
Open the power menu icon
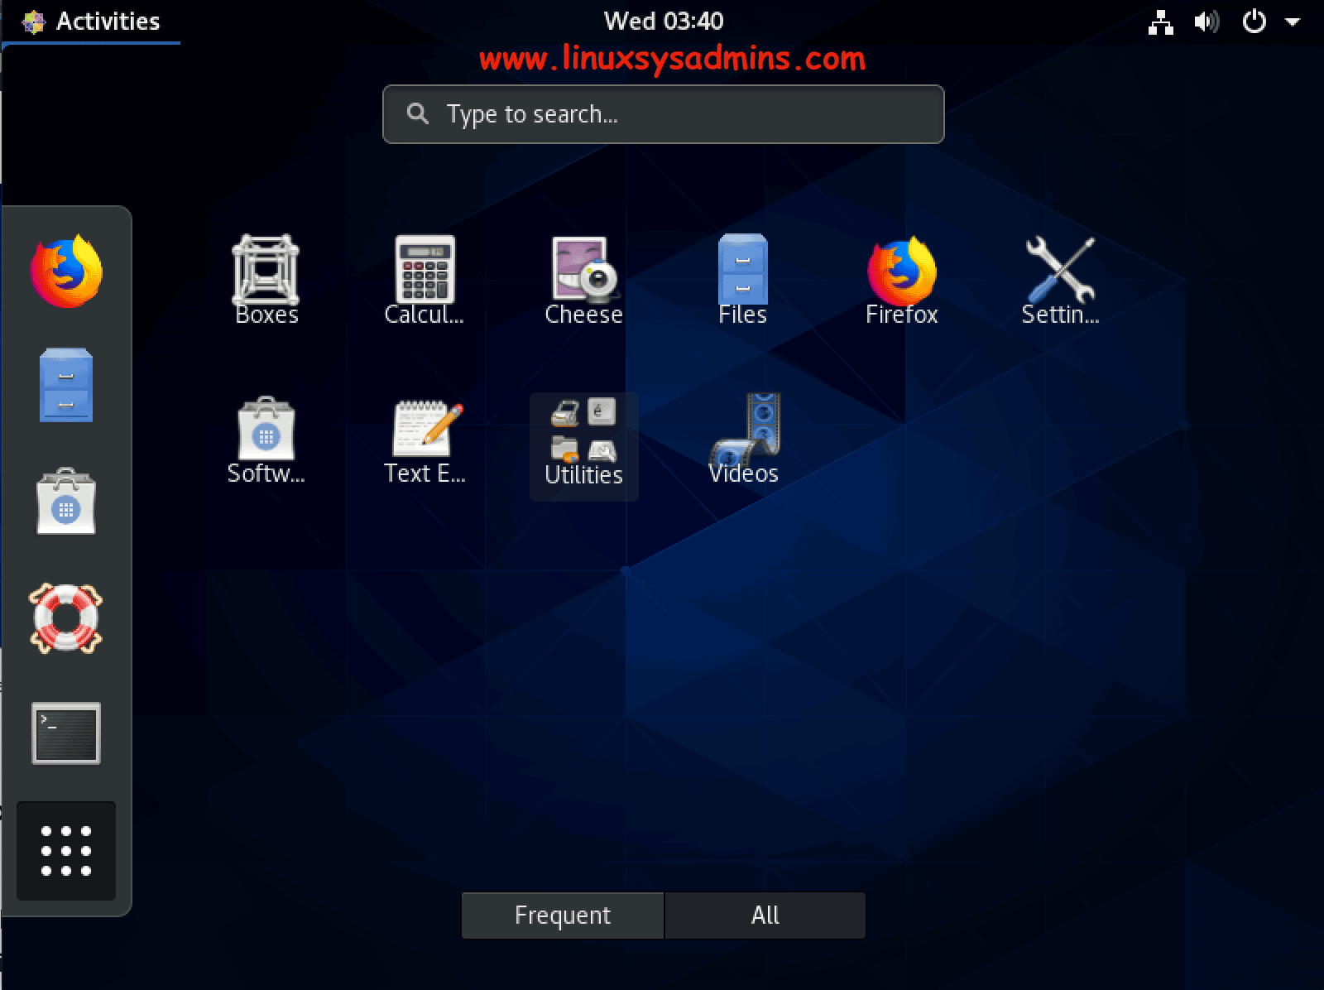(1254, 22)
